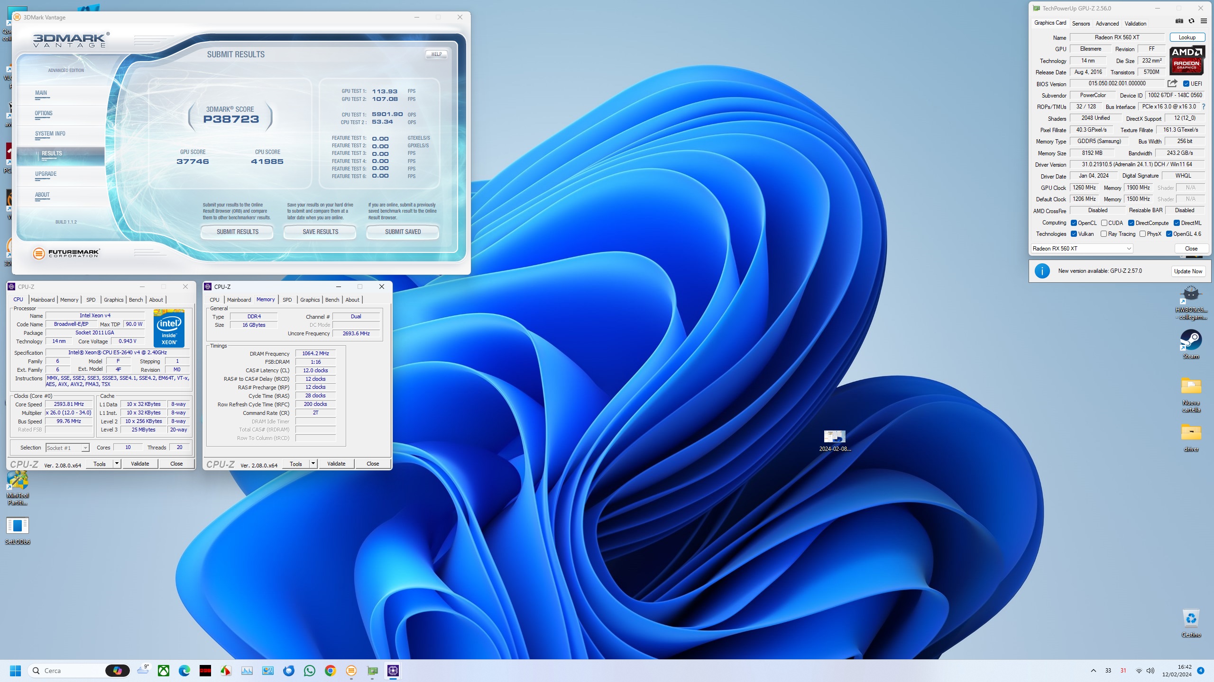Click the volume icon in system tray
This screenshot has width=1214, height=682.
[1150, 671]
